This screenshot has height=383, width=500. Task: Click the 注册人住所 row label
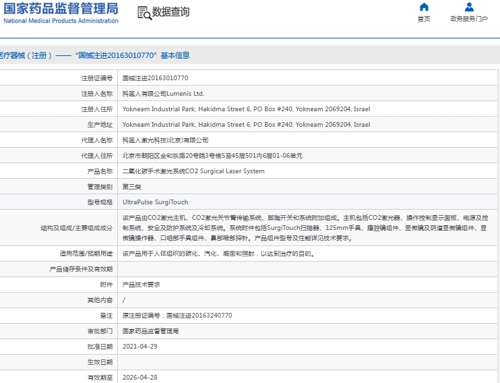[x=96, y=109]
